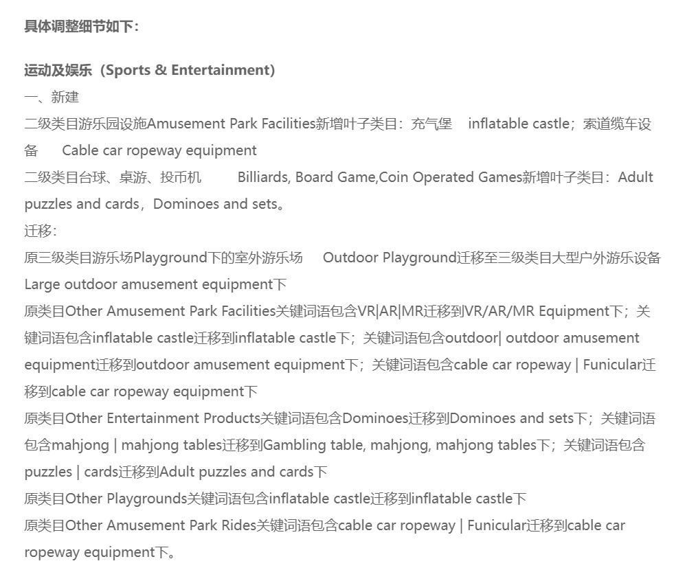The image size is (674, 570).
Task: Click the Other Playgrounds category text
Action: coord(126,499)
